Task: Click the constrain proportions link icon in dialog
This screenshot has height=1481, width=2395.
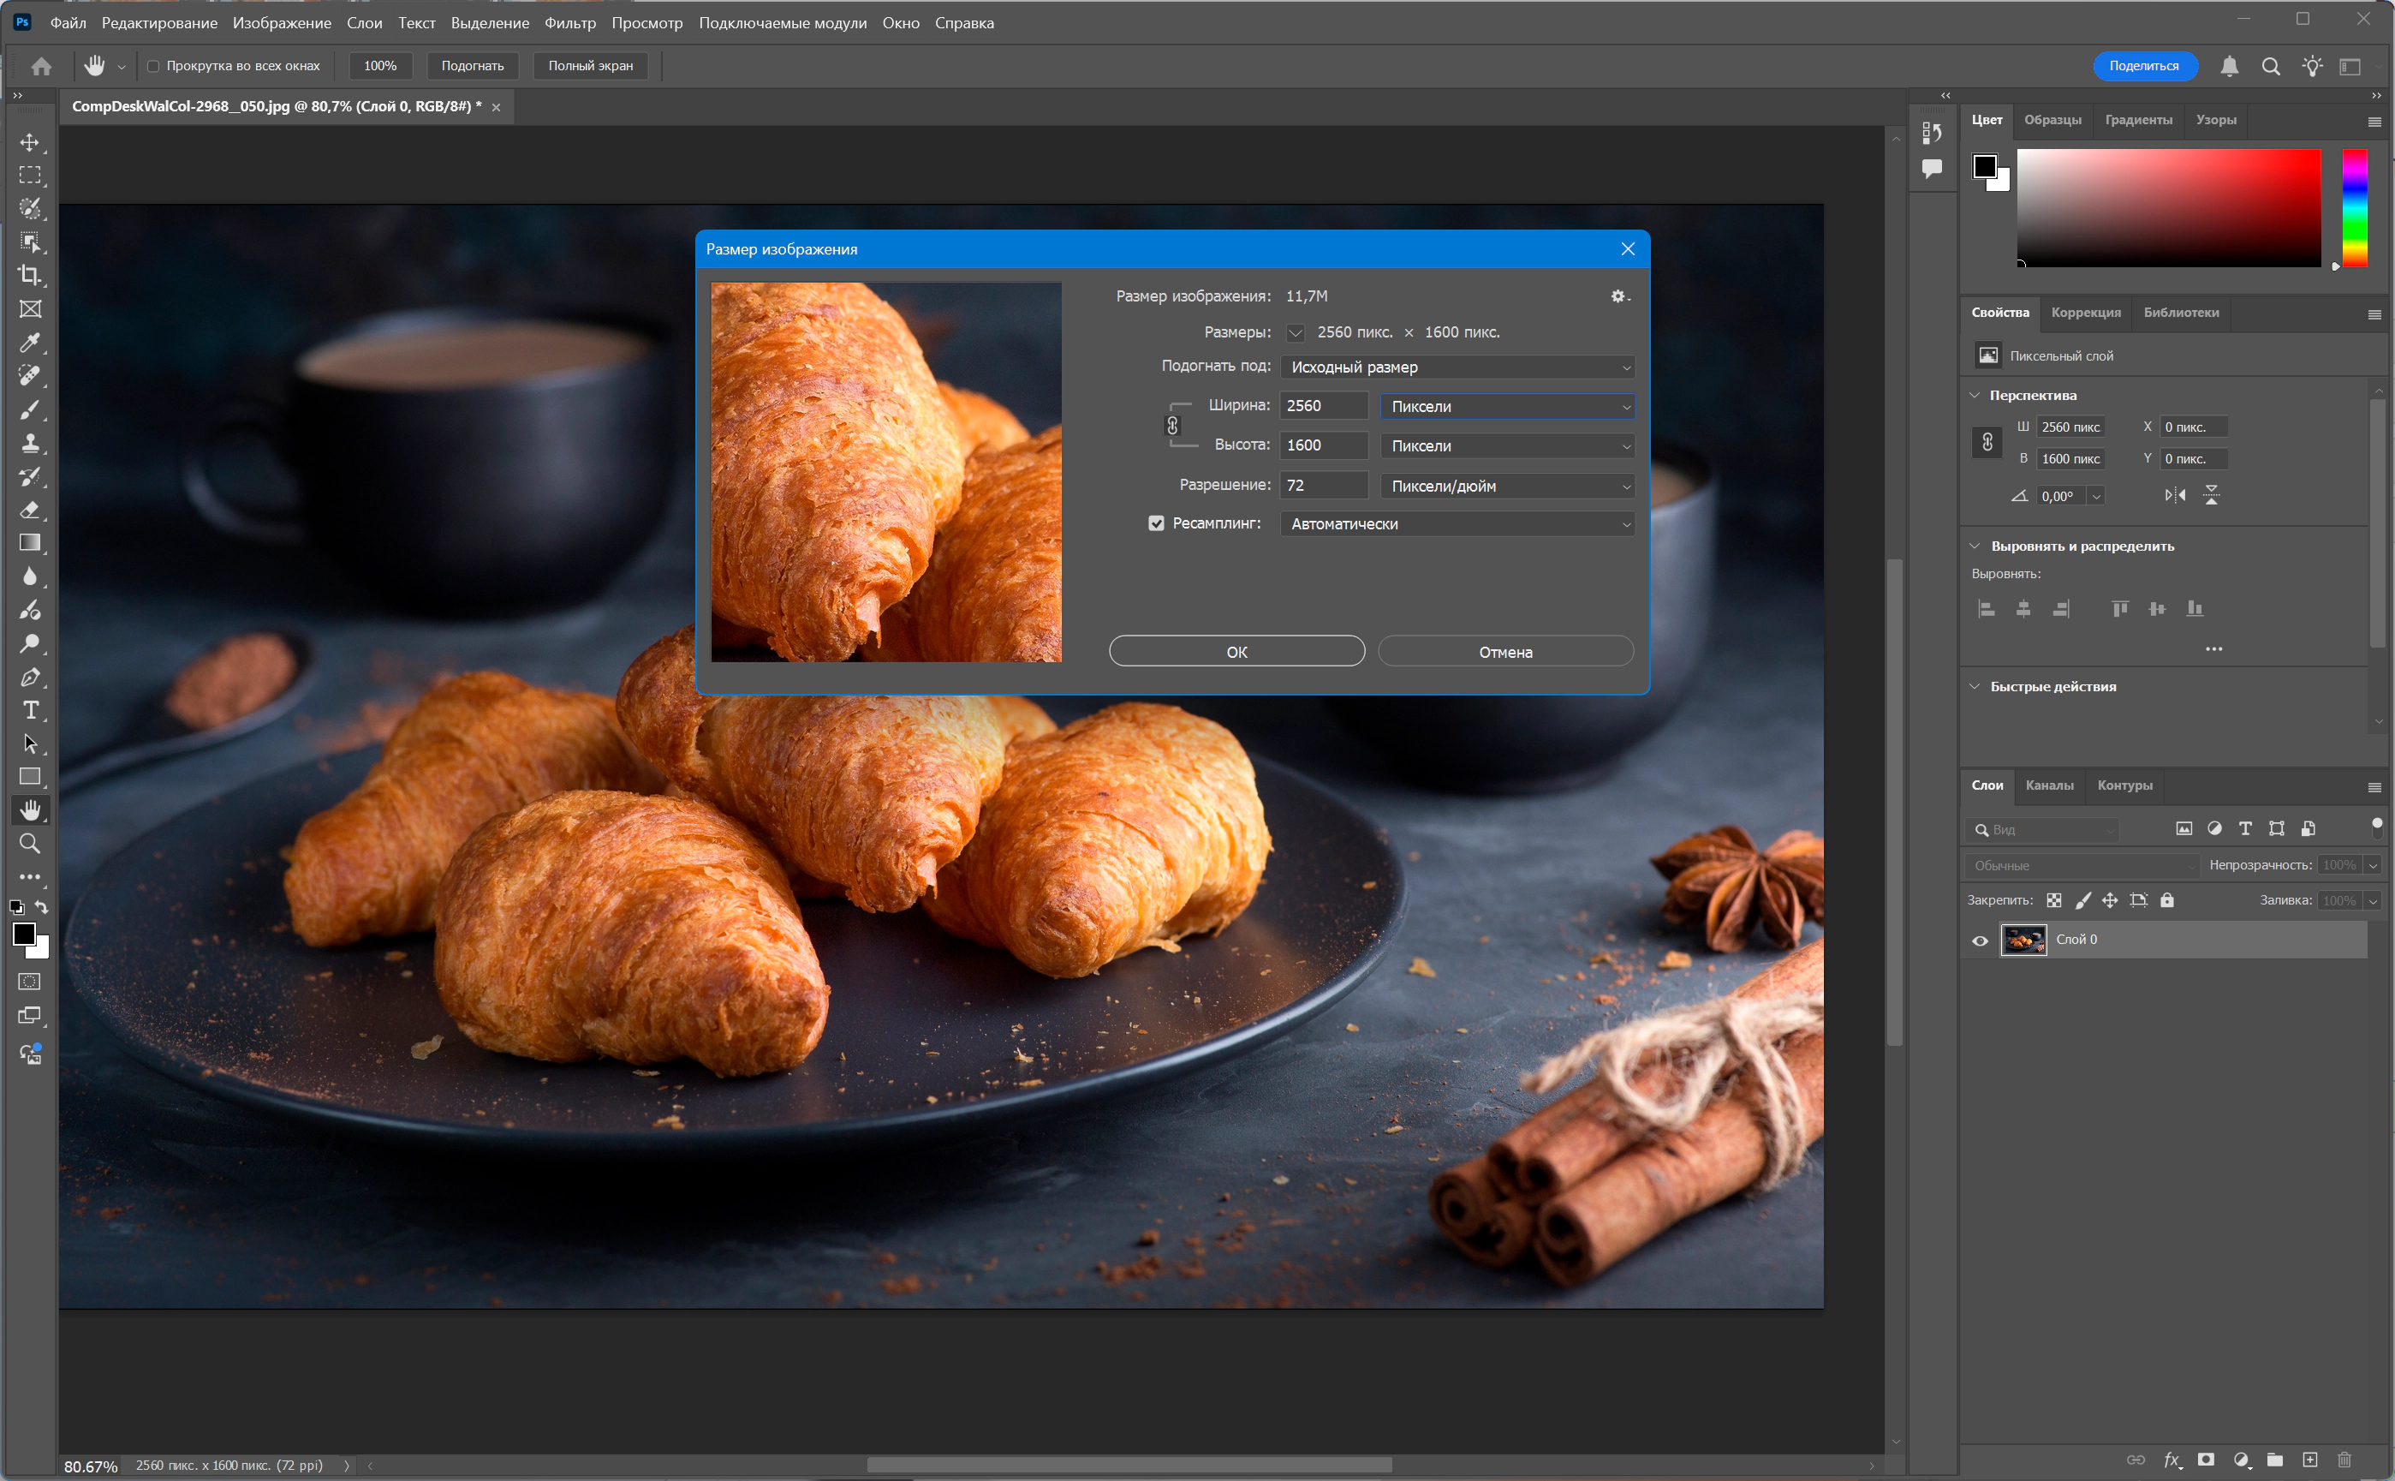Action: click(x=1172, y=425)
